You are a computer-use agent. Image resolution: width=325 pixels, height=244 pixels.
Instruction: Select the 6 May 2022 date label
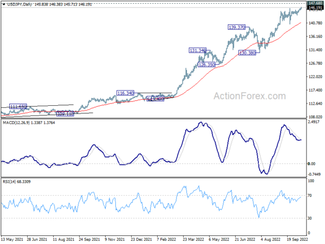point(219,240)
